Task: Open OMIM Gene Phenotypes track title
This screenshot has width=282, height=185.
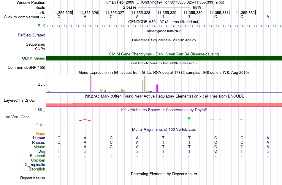Action: coord(164,54)
